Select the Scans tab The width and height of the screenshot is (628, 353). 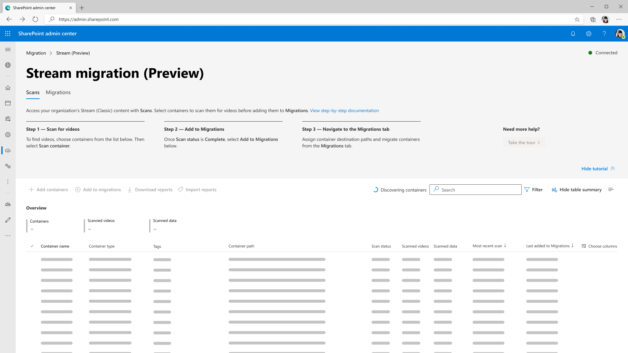[x=33, y=92]
